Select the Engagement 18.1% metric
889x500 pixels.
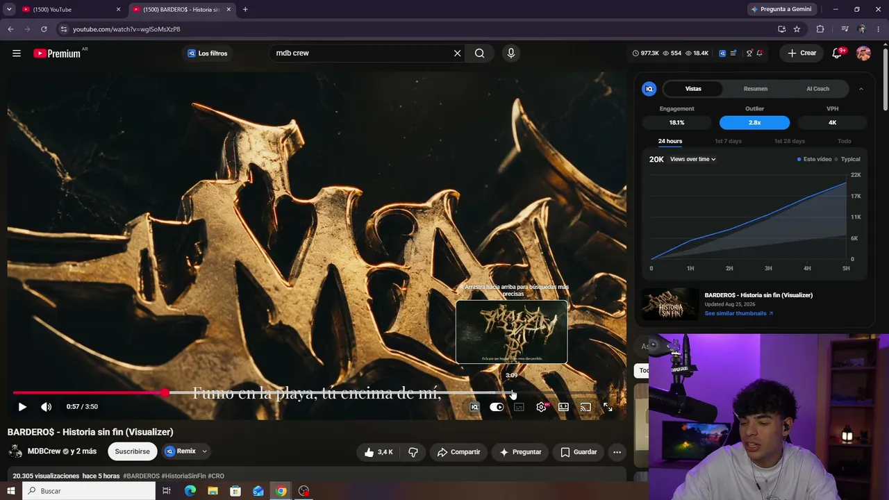676,122
